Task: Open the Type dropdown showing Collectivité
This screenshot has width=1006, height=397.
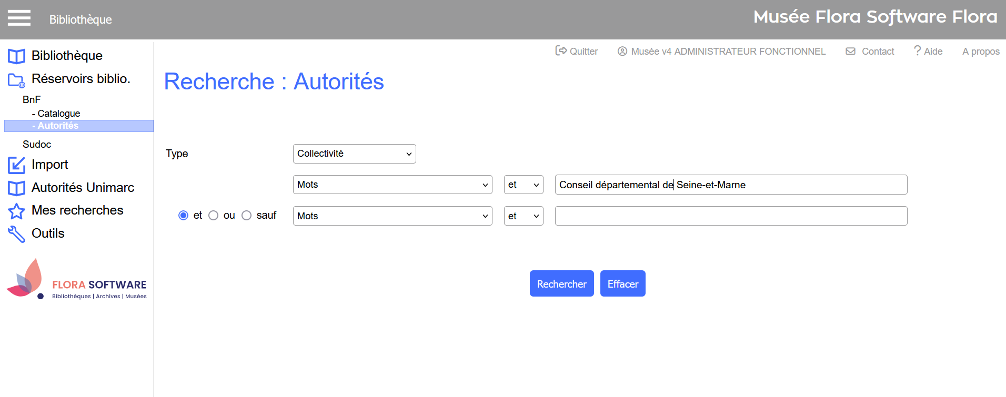Action: pos(354,154)
